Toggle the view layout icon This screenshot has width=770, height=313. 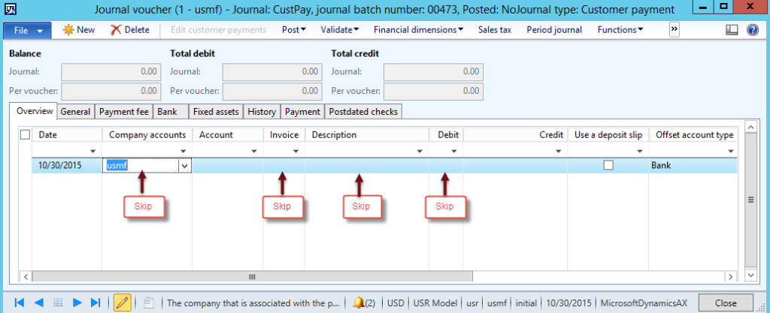pyautogui.click(x=732, y=30)
